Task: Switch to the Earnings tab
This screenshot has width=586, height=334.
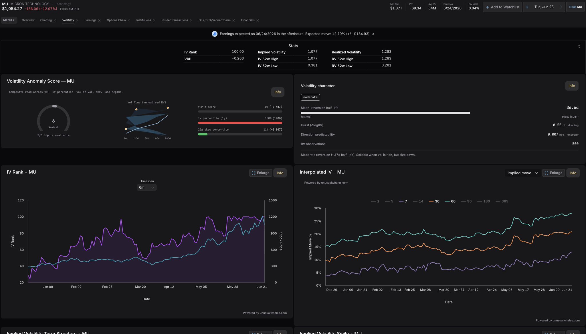Action: 90,20
